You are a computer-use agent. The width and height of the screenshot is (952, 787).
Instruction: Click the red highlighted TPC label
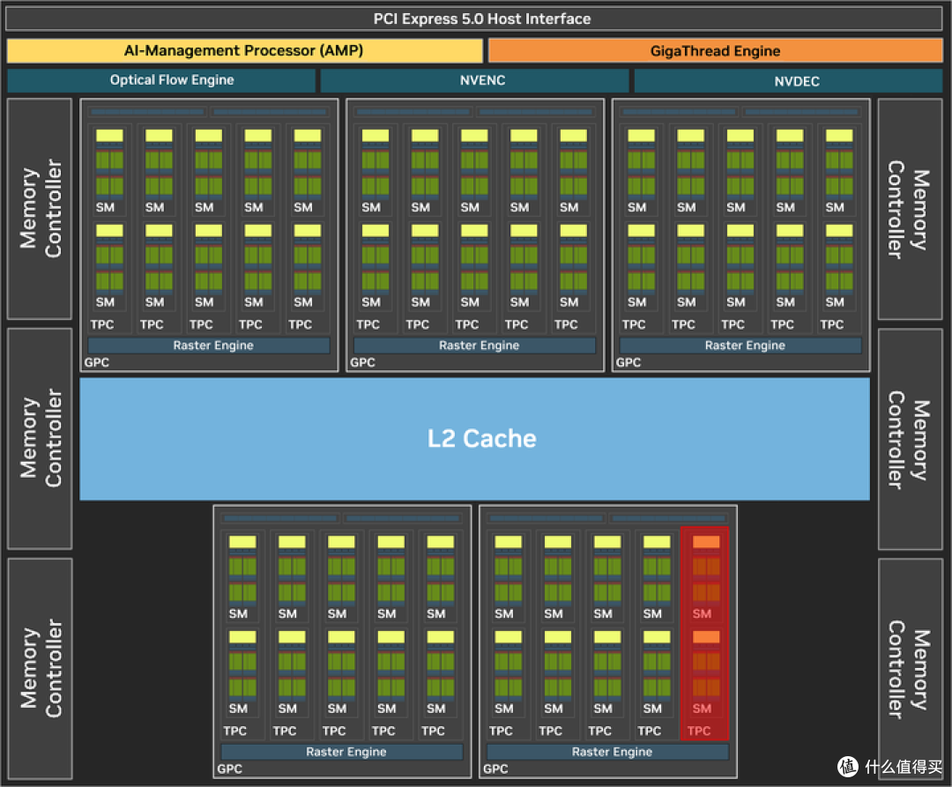pos(699,731)
